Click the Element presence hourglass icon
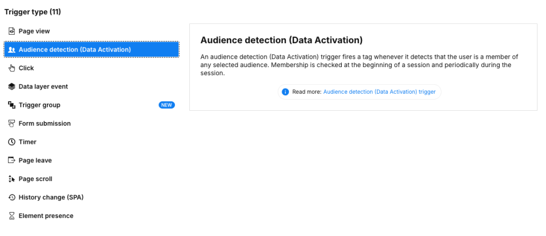546x236 pixels. pyautogui.click(x=12, y=216)
